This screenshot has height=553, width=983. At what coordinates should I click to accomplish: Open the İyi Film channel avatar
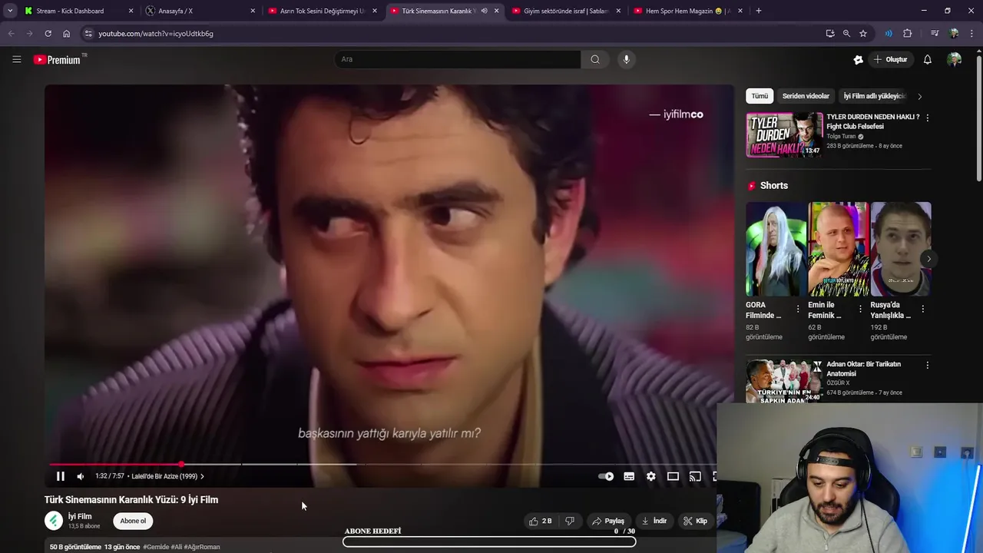click(54, 521)
